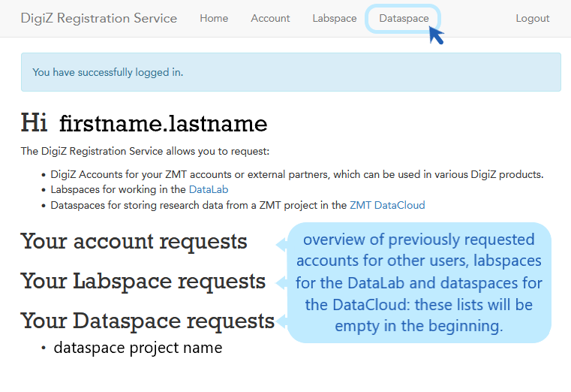The width and height of the screenshot is (571, 392).
Task: Log out using the Logout link
Action: coord(533,18)
